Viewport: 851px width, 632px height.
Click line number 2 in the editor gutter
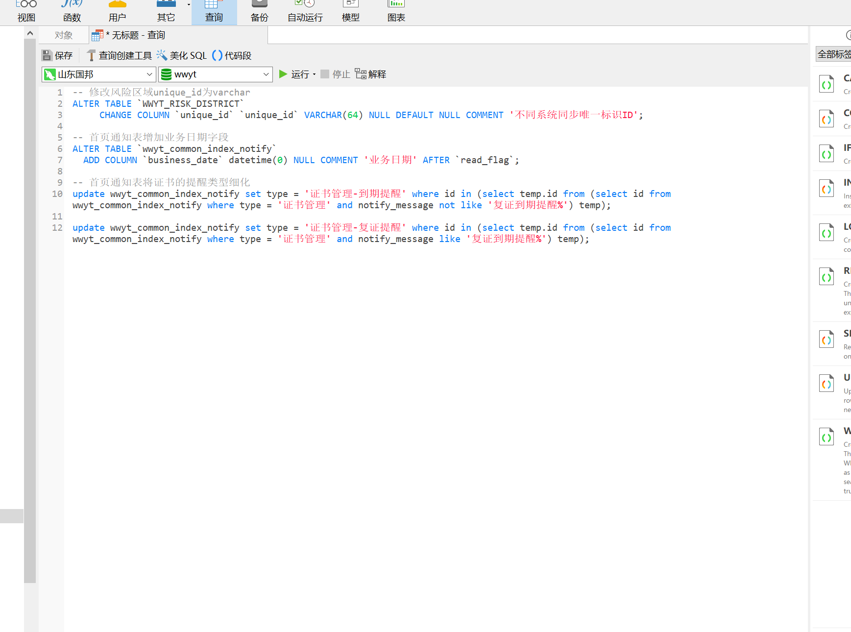coord(60,104)
